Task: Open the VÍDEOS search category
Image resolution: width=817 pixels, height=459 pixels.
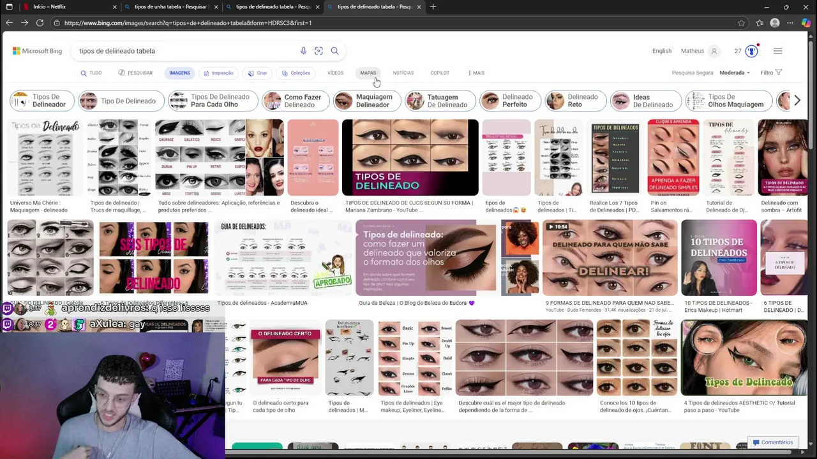Action: pos(335,73)
